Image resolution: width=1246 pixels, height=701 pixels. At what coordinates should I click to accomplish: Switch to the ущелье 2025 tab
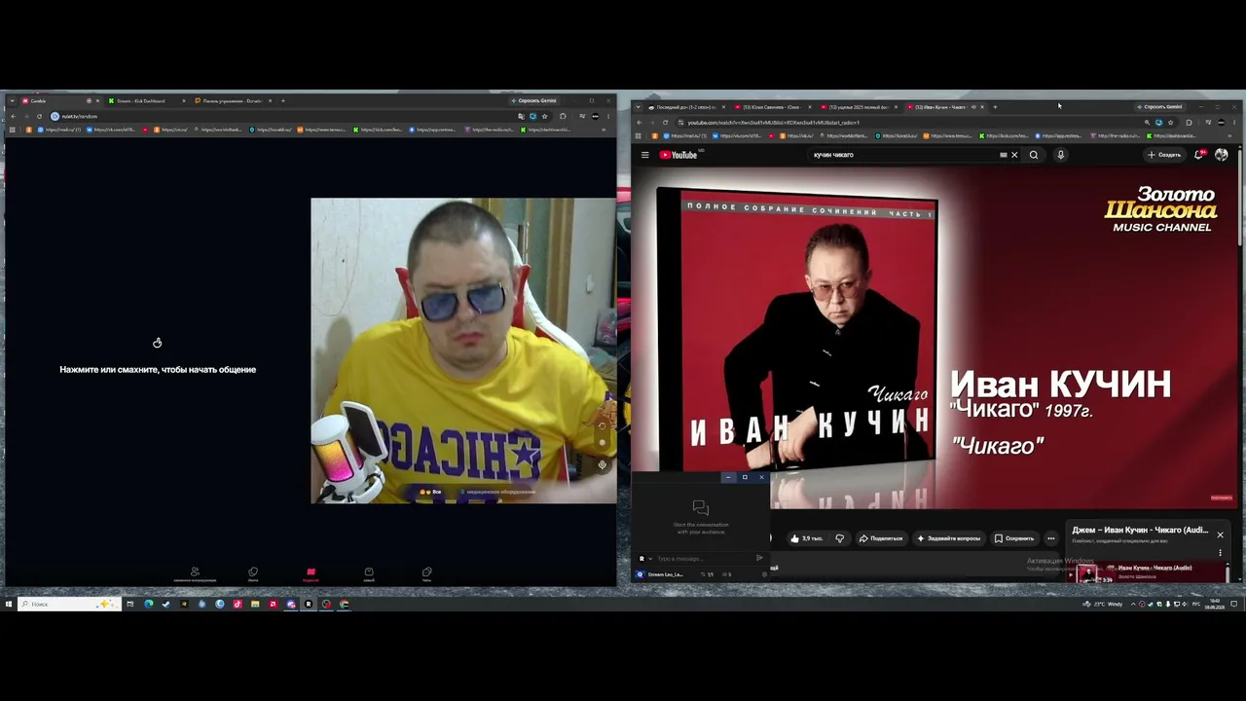pos(858,107)
